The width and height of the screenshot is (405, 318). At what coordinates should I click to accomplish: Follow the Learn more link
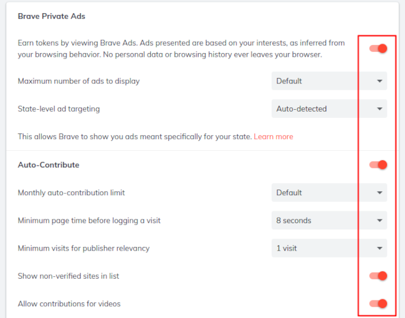274,137
